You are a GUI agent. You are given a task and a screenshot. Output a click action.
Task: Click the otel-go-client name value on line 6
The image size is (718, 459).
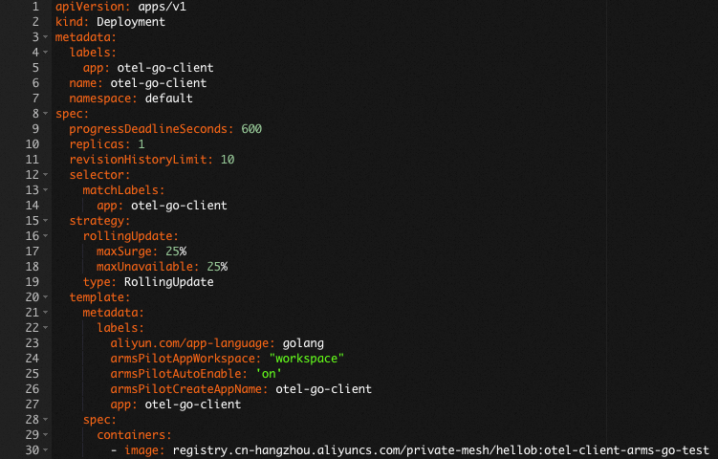[159, 83]
